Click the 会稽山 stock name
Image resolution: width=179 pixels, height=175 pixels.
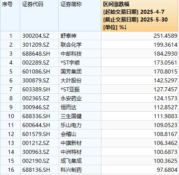point(68,134)
